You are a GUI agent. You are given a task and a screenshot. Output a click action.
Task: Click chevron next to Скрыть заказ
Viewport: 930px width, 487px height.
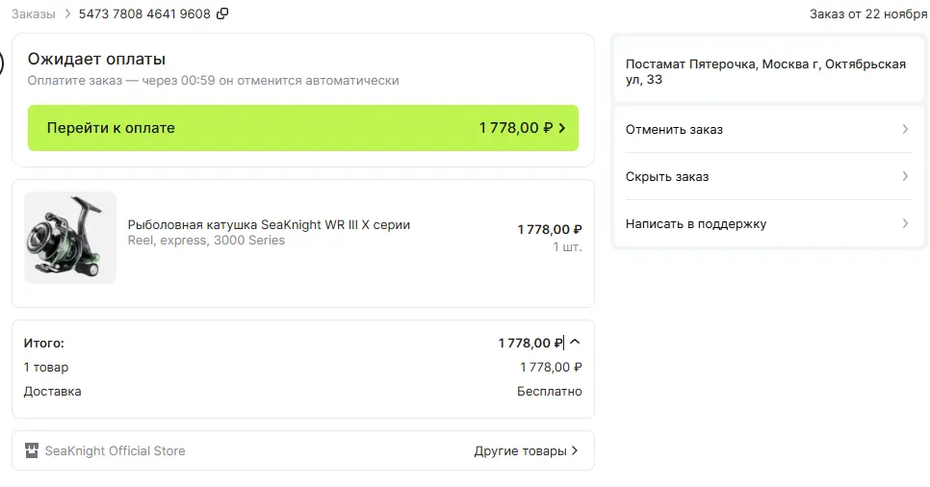coord(905,176)
